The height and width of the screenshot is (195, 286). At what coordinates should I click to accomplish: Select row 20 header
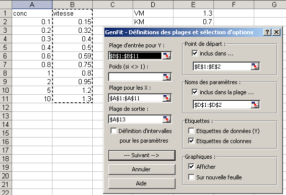tap(6, 176)
